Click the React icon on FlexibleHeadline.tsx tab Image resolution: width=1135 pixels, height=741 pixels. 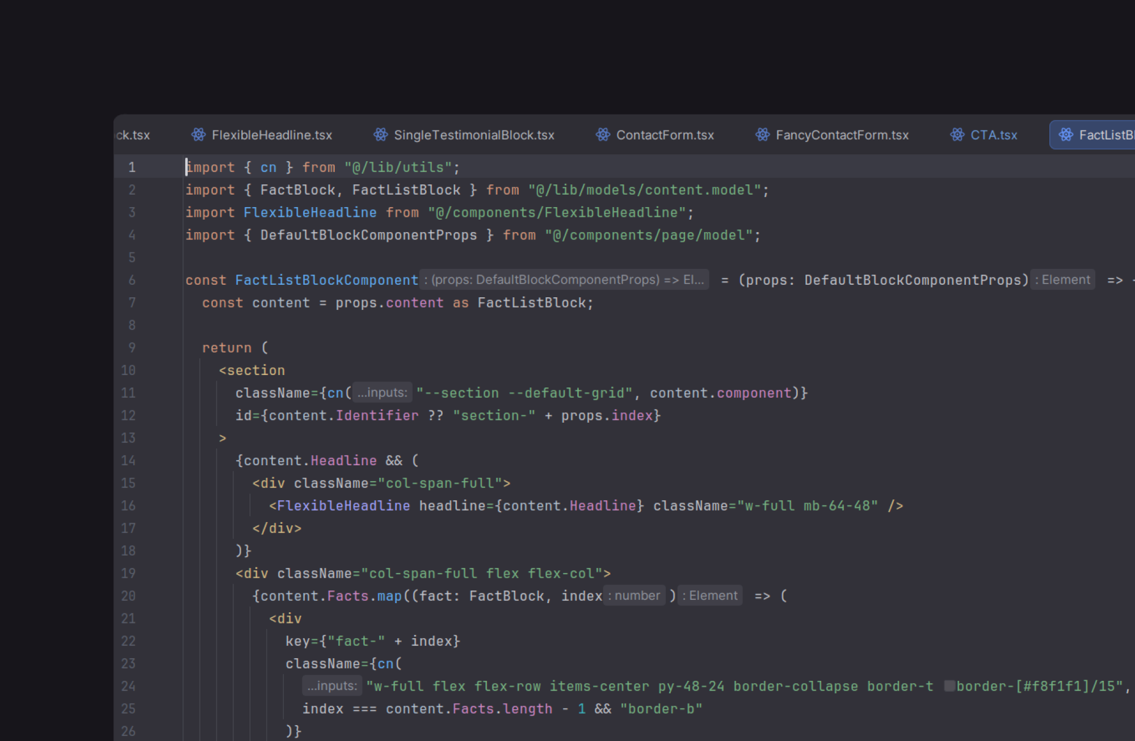click(x=198, y=135)
